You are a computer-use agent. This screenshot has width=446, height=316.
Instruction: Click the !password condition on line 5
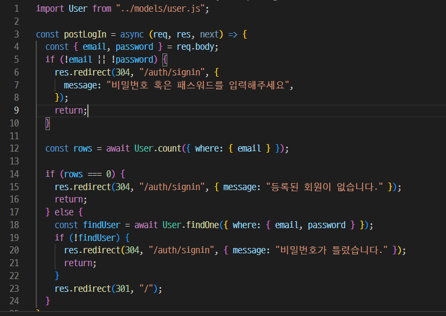[132, 59]
